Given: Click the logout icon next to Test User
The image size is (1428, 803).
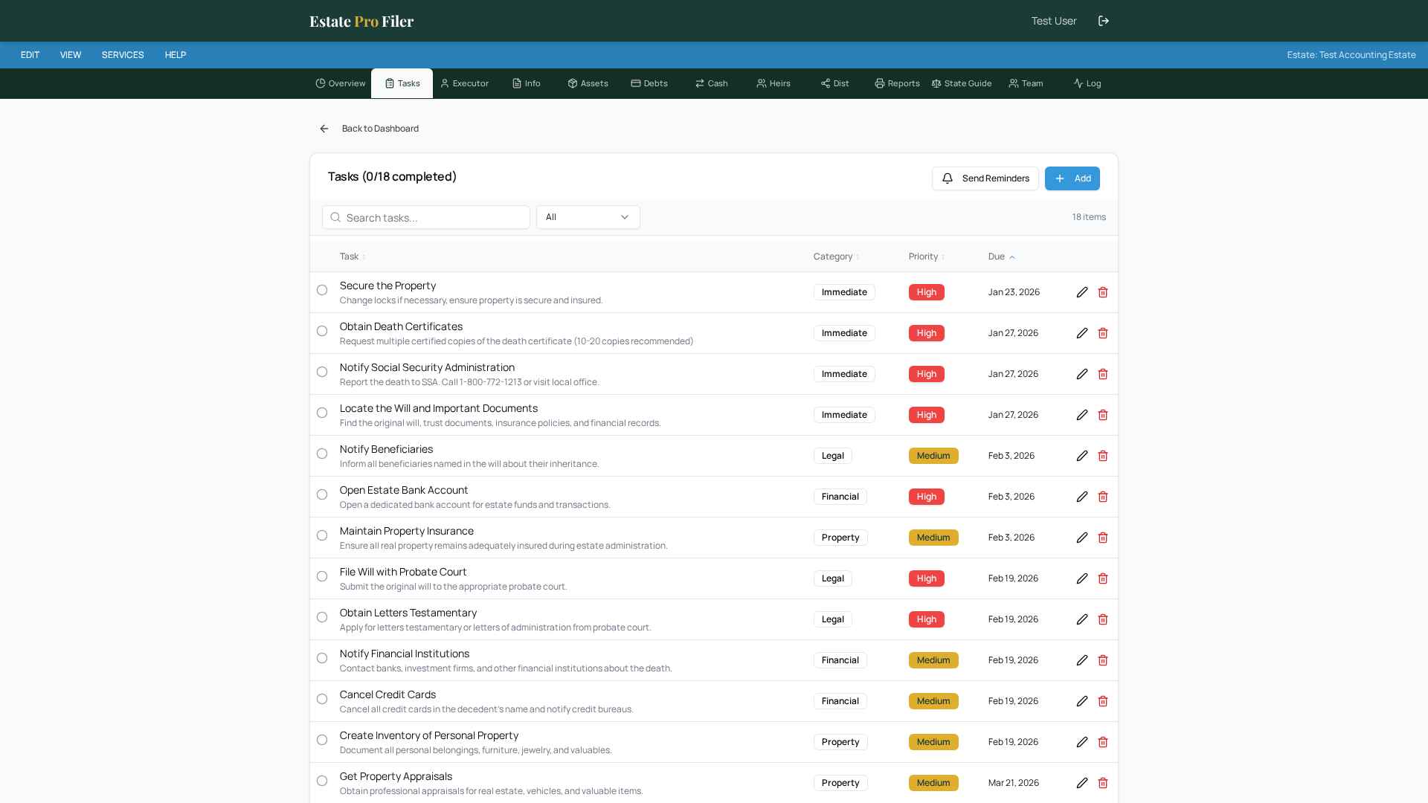Looking at the screenshot, I should [x=1104, y=21].
